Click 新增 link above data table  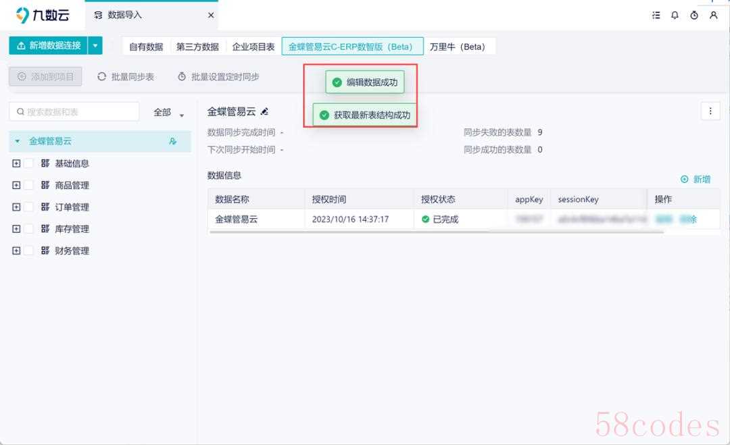696,180
